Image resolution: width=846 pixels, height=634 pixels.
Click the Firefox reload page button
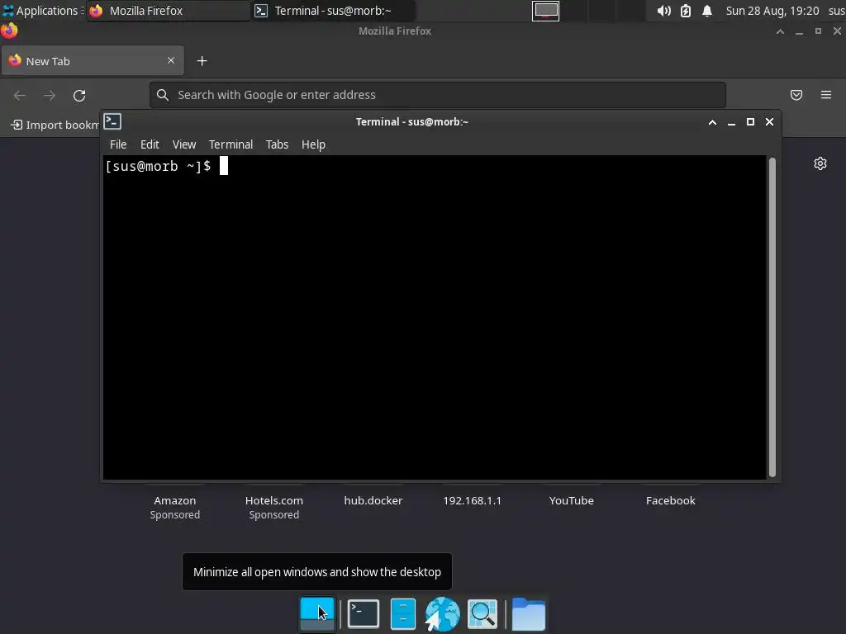click(79, 96)
